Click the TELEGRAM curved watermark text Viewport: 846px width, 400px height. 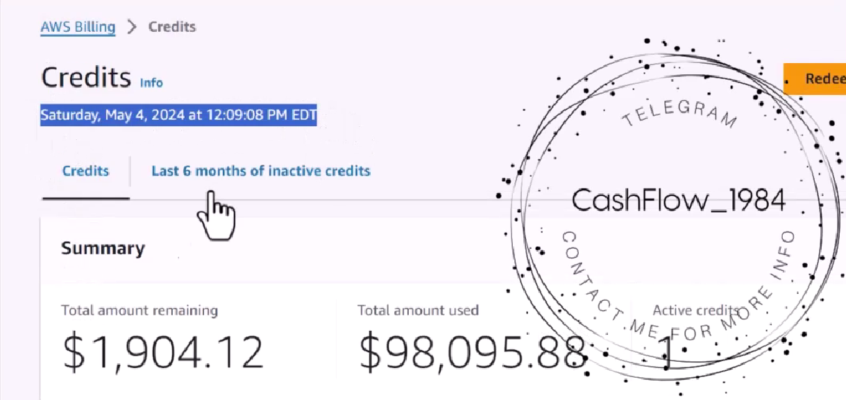(679, 111)
